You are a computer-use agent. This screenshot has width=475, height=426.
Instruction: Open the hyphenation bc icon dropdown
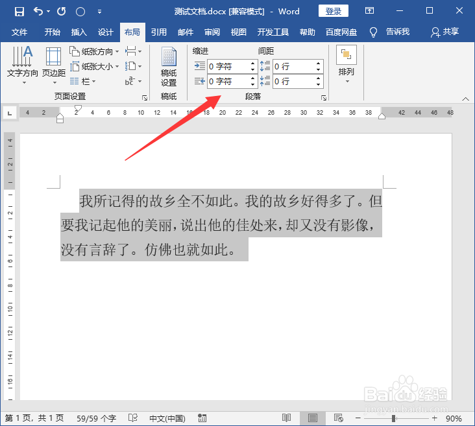coord(133,81)
